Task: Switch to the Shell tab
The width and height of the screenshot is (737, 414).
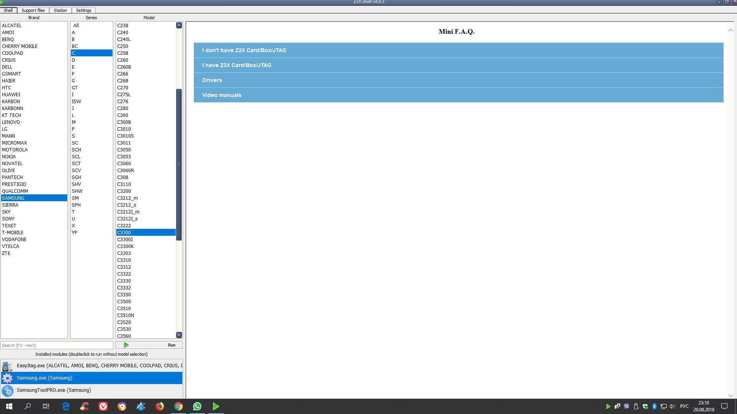Action: coord(8,10)
